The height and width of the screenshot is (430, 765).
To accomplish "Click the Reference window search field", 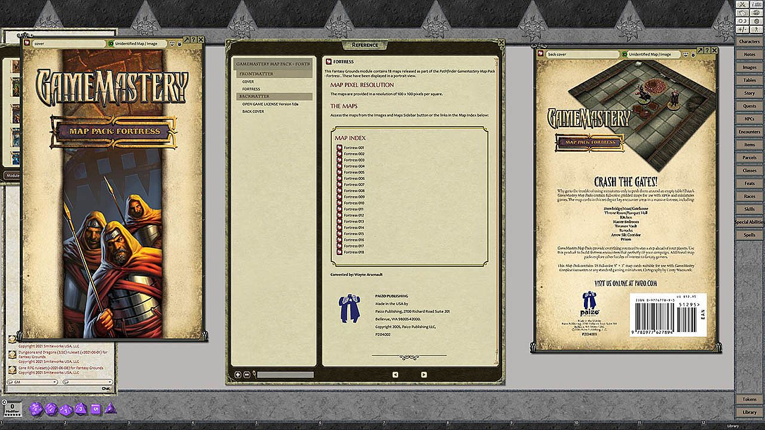I will tap(285, 374).
